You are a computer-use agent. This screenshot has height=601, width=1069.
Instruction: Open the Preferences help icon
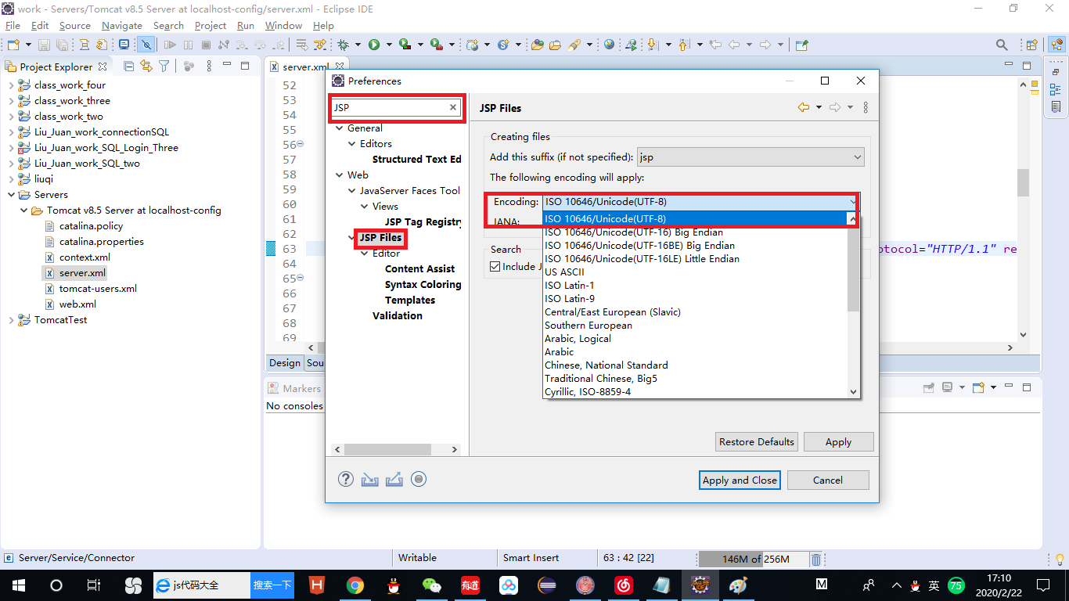346,480
